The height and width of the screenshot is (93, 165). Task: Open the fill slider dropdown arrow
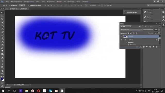coord(159,33)
